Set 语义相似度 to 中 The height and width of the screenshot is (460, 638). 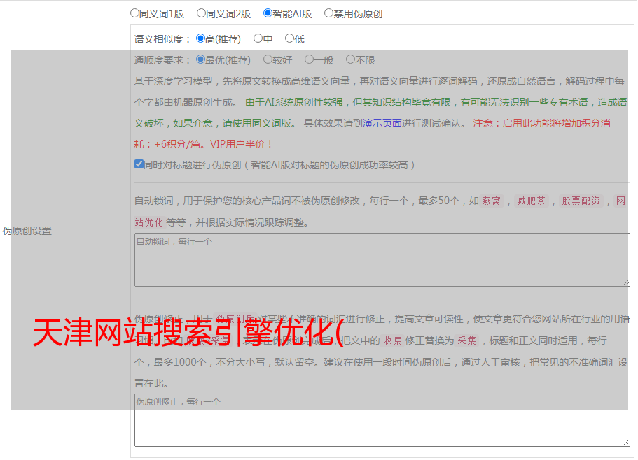pos(258,39)
